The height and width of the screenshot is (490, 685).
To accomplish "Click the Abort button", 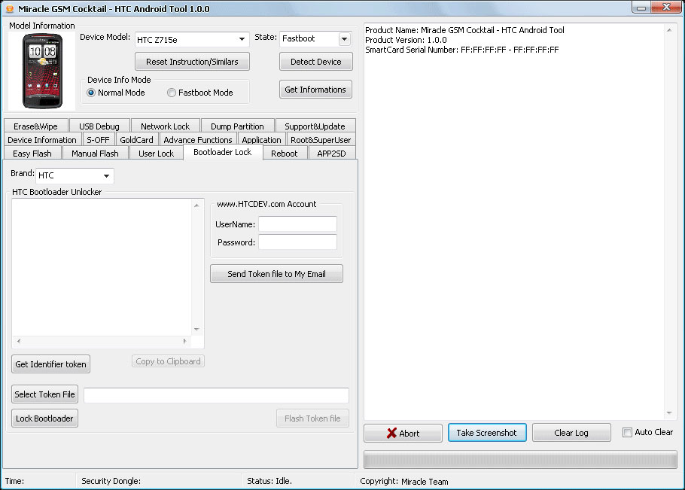I will 403,434.
